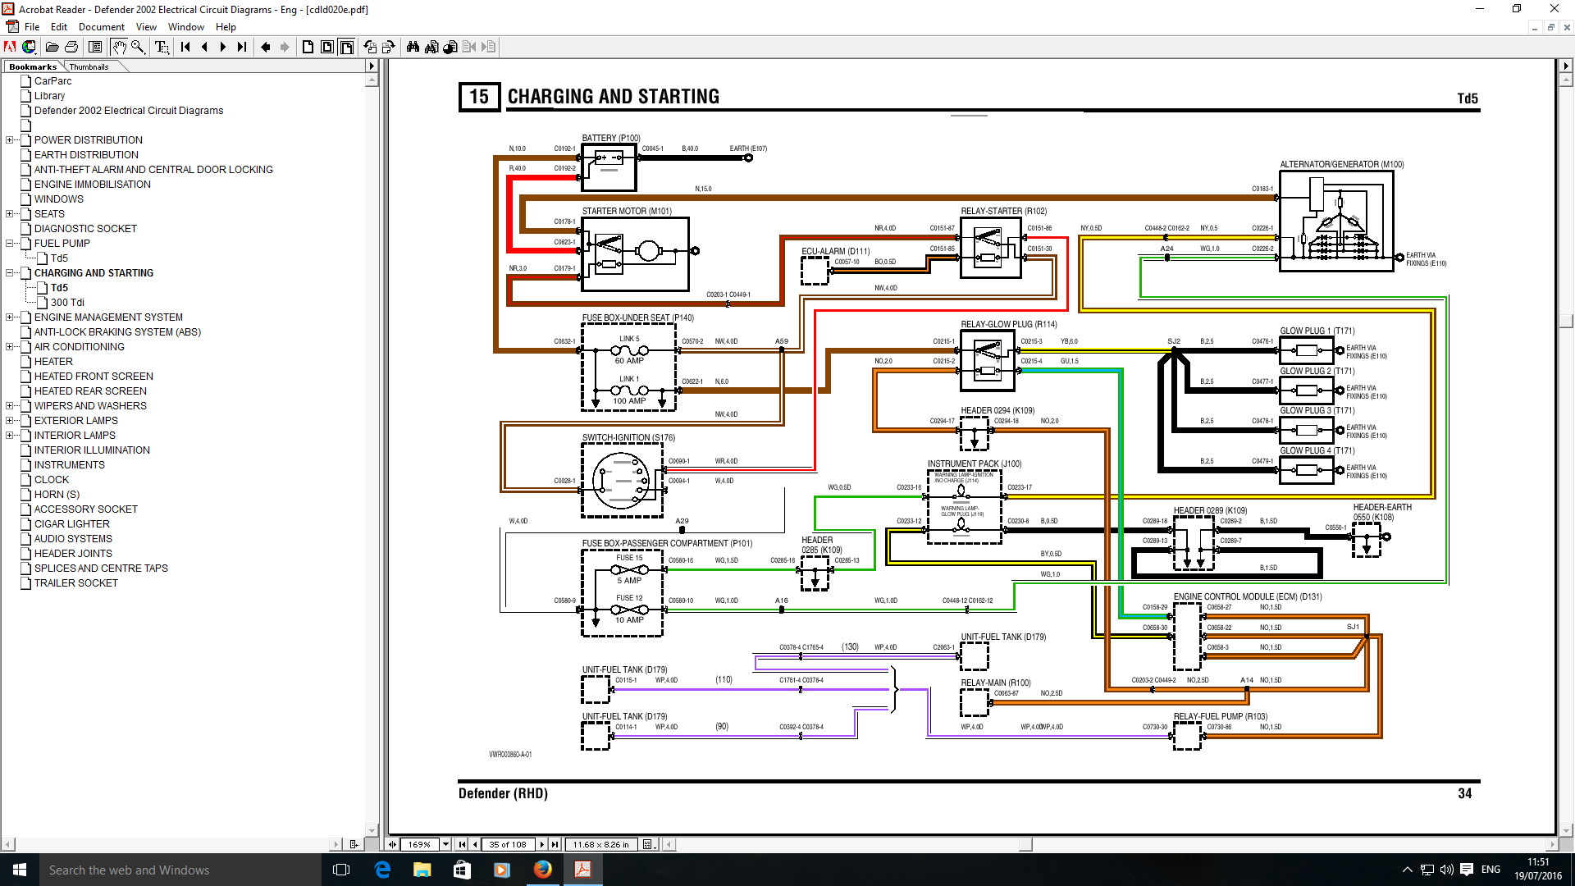Viewport: 1575px width, 886px height.
Task: Switch to the Bookmarks tab
Action: pos(33,66)
